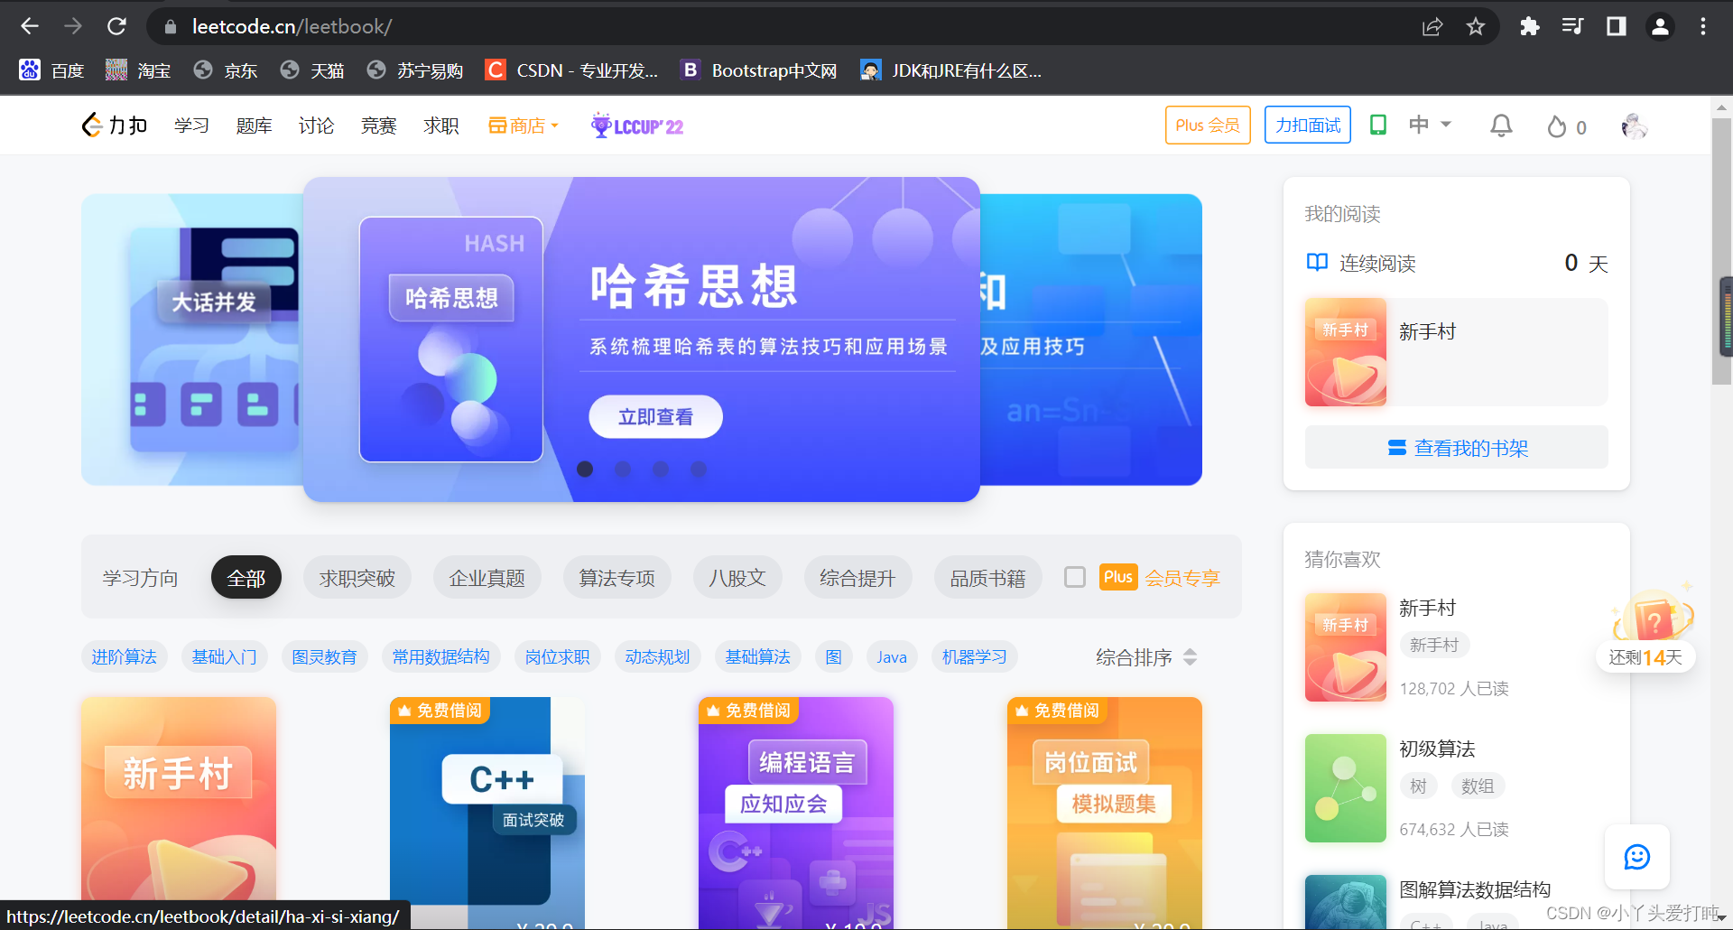Select the Java tag
The image size is (1733, 930).
click(892, 656)
